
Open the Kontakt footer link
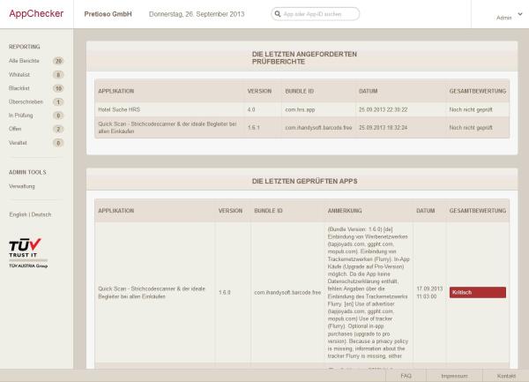[x=506, y=376]
